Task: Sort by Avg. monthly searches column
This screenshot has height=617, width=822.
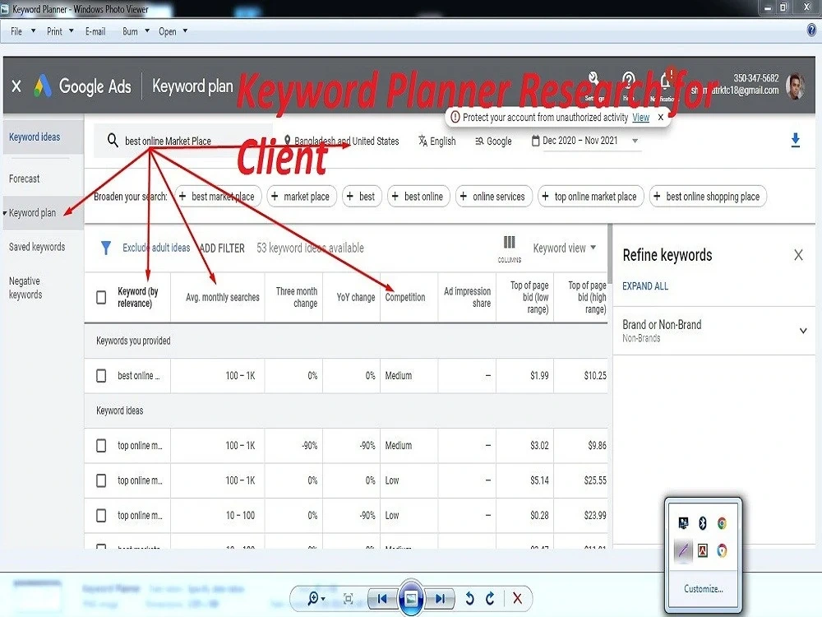Action: (222, 297)
